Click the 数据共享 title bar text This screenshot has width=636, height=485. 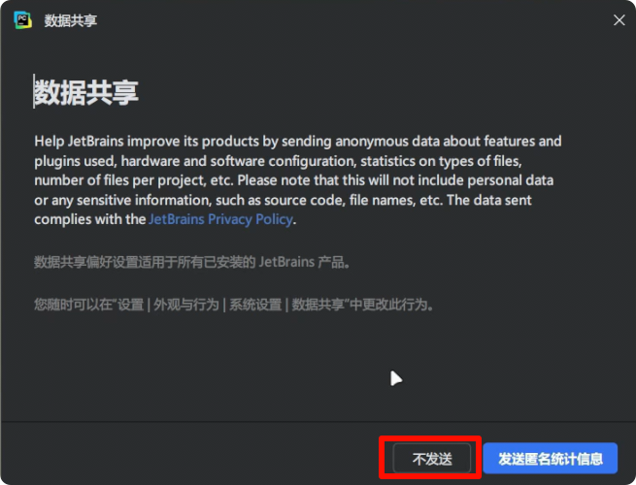pos(71,20)
